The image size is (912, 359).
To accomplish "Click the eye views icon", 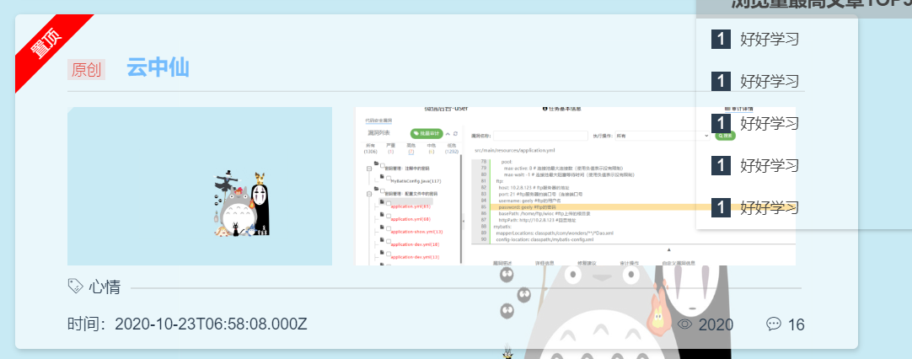I will [685, 324].
